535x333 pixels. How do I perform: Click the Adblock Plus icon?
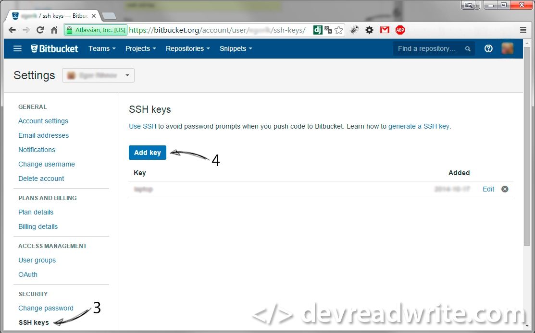coord(400,30)
